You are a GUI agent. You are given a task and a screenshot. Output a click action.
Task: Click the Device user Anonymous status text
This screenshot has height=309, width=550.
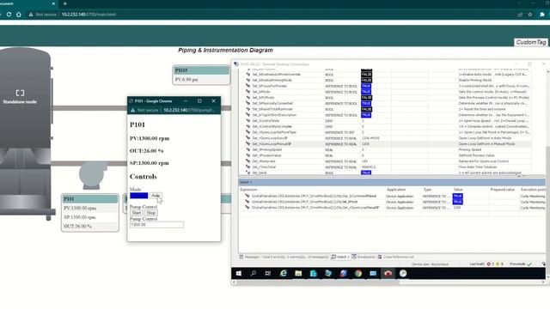[430, 264]
